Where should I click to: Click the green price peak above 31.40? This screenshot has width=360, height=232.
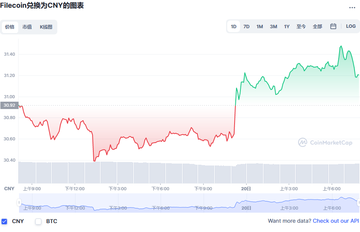coord(341,46)
